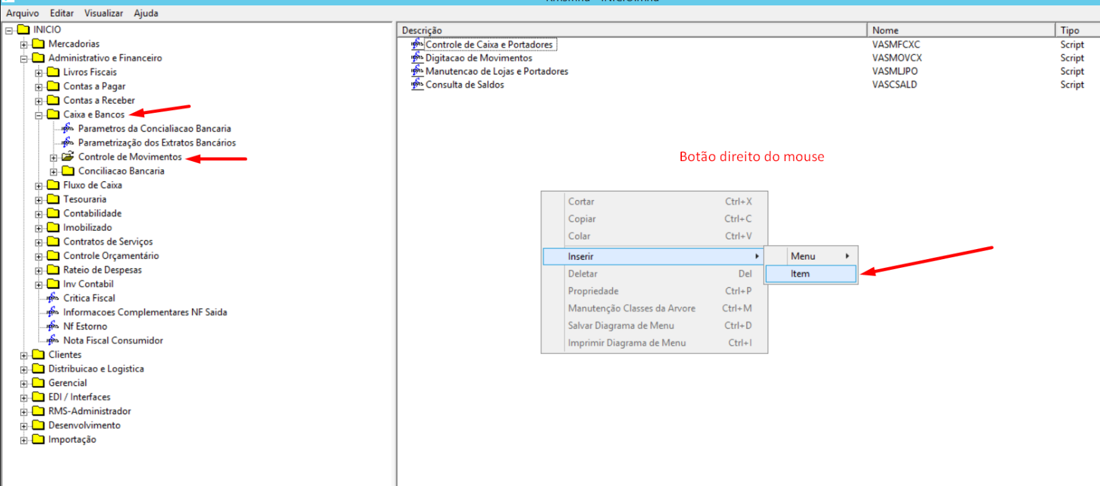Expand the Distribuicao e Logistica node
This screenshot has width=1100, height=486.
coord(23,370)
